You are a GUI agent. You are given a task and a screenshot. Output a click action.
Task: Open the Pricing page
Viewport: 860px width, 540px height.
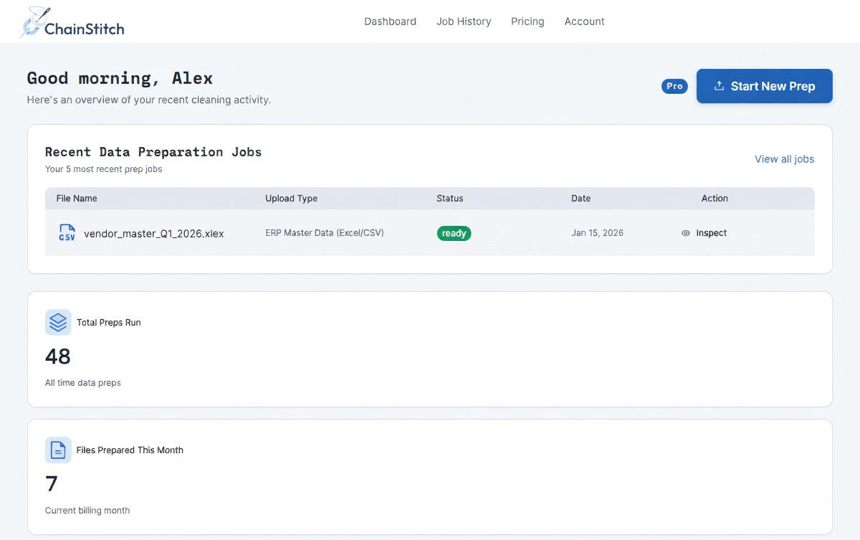coord(527,22)
